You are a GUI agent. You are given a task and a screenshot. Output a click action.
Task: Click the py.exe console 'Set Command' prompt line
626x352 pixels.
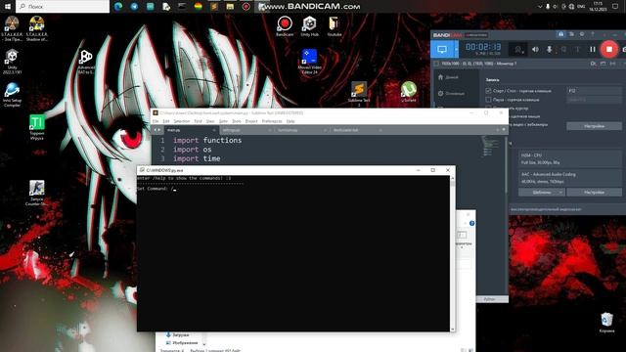pyautogui.click(x=156, y=189)
